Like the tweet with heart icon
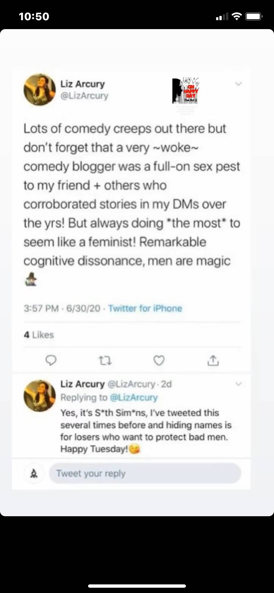 tap(159, 360)
